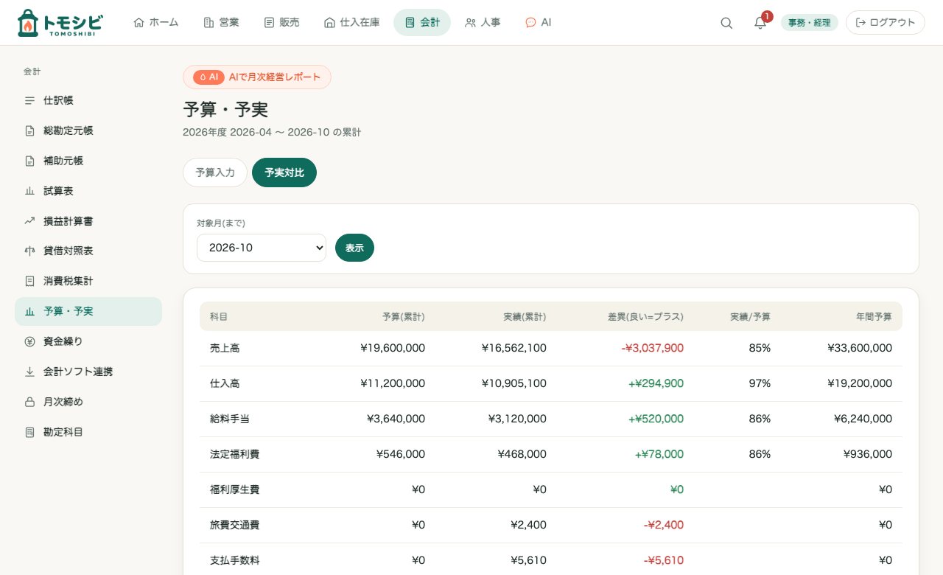Click the file icon beside 補助元帳
This screenshot has height=575, width=943.
29,161
